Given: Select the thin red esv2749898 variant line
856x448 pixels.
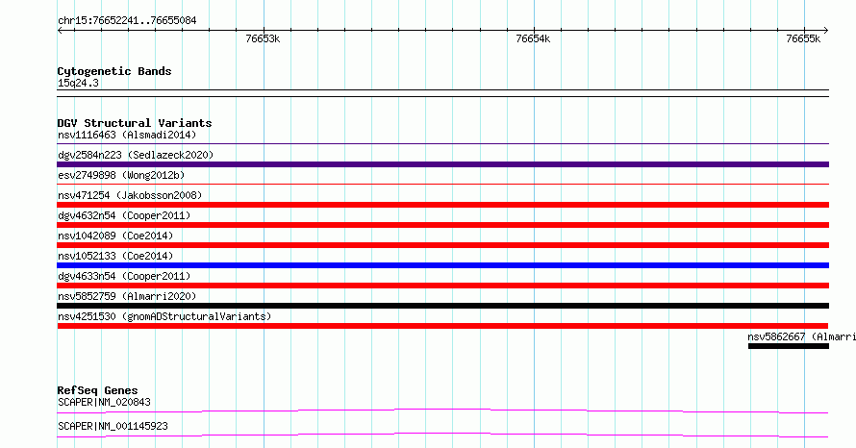Looking at the screenshot, I should pos(442,185).
